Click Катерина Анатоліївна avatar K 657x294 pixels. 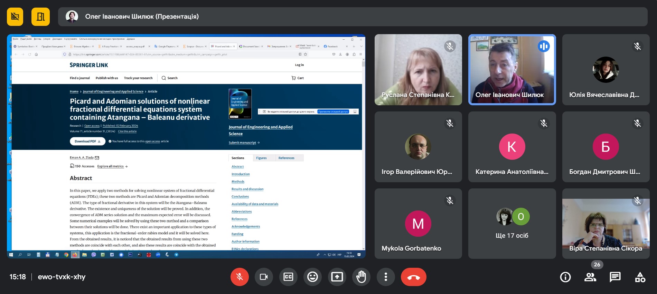(x=512, y=147)
